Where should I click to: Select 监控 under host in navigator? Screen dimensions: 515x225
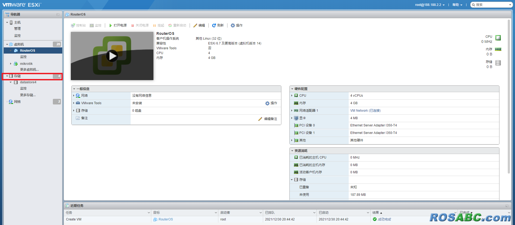pos(17,36)
